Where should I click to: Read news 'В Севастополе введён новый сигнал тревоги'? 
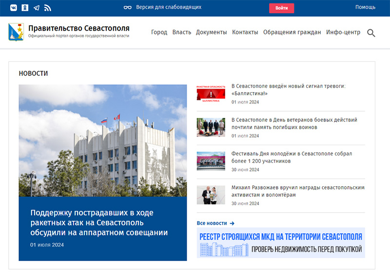click(x=289, y=90)
